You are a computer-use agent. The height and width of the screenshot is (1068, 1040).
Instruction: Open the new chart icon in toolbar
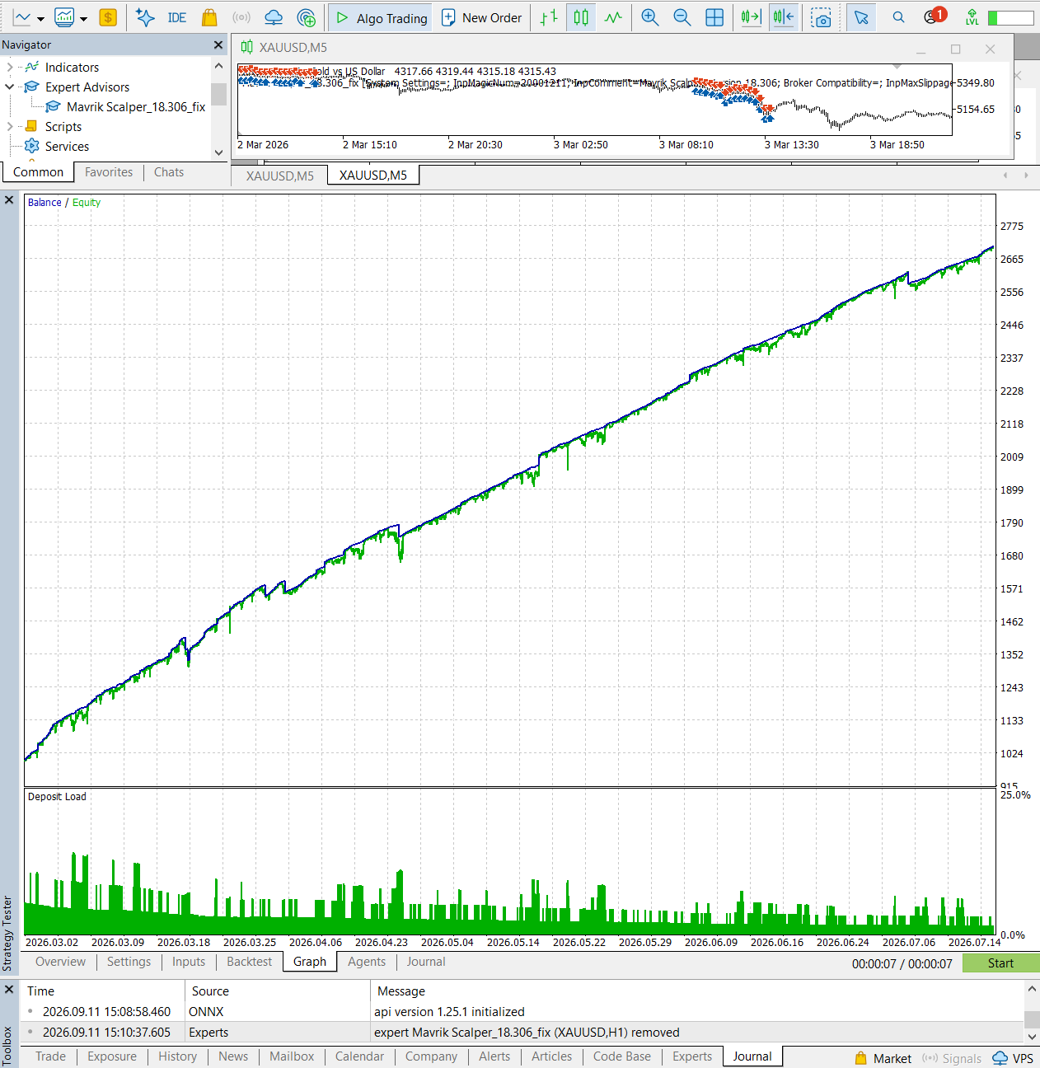pyautogui.click(x=22, y=17)
